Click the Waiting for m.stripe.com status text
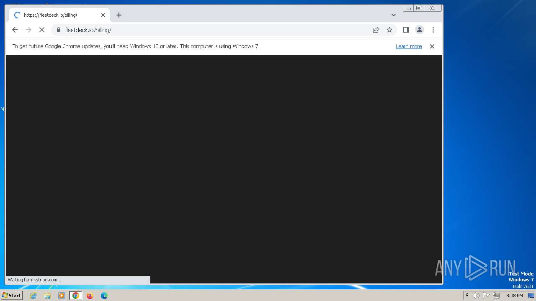This screenshot has width=536, height=301. point(34,280)
